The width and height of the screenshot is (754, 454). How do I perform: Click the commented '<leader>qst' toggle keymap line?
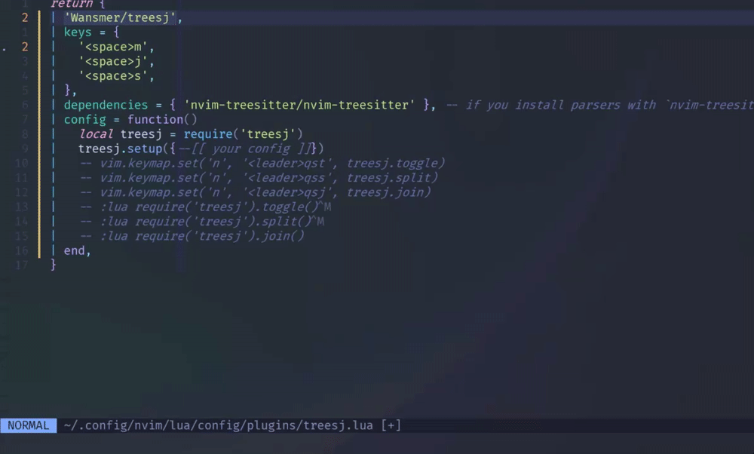pyautogui.click(x=262, y=163)
